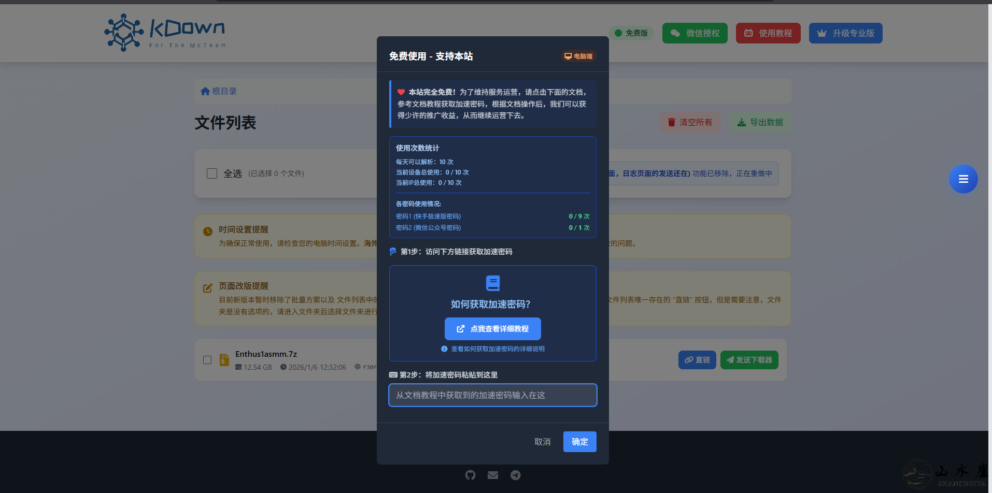This screenshot has height=493, width=992.
Task: Open 点我查看详细教程 tutorial button
Action: coord(492,328)
